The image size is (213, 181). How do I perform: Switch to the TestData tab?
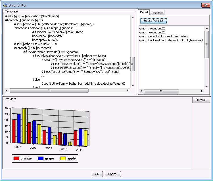157,12
